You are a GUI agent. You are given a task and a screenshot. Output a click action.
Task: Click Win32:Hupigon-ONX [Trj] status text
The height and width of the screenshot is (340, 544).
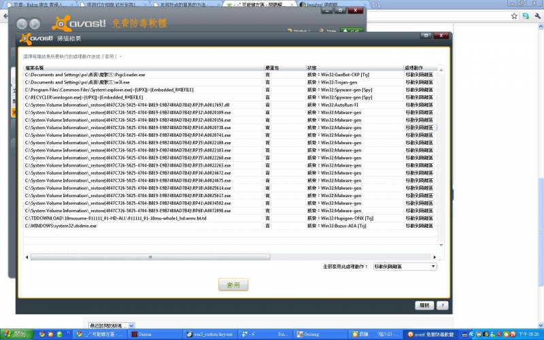(x=347, y=218)
